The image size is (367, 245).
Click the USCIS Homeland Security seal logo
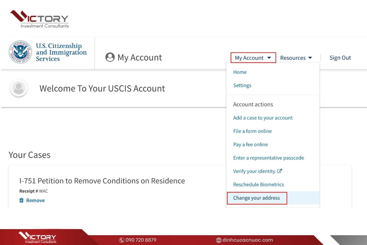tap(20, 52)
